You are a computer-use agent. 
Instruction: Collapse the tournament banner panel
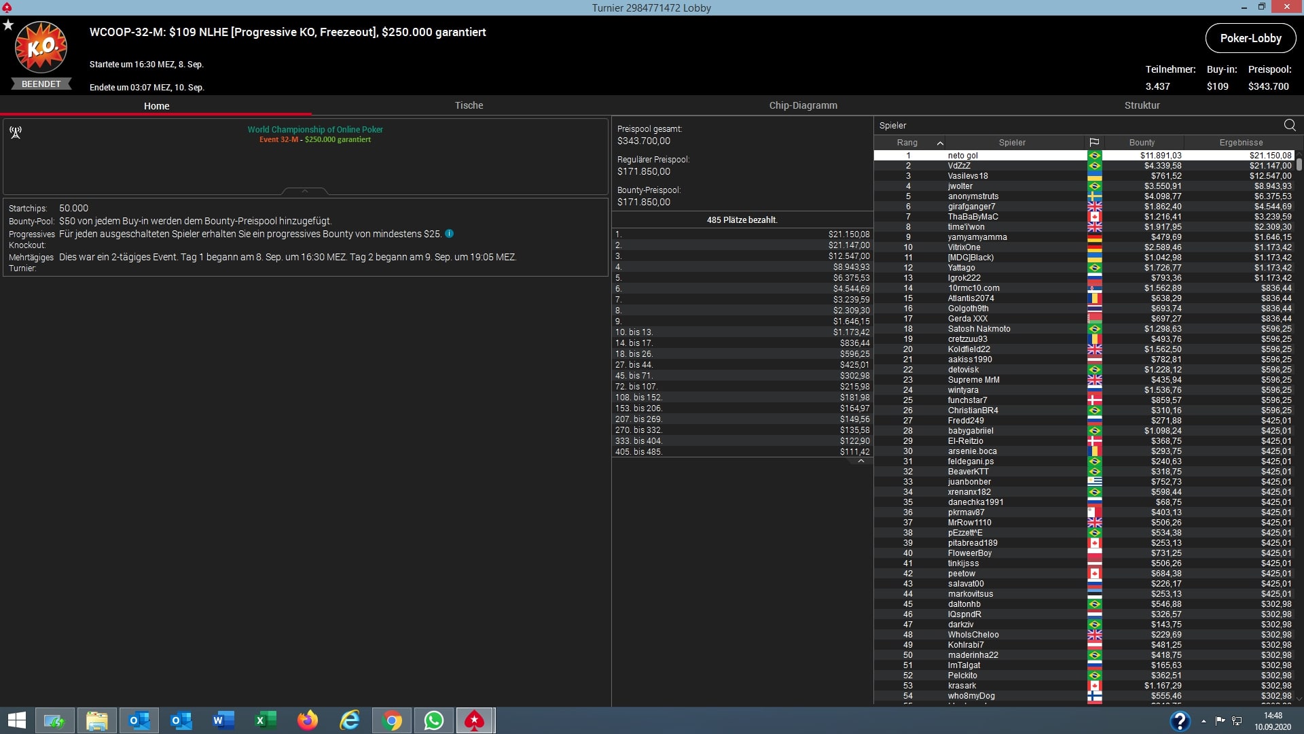click(305, 192)
